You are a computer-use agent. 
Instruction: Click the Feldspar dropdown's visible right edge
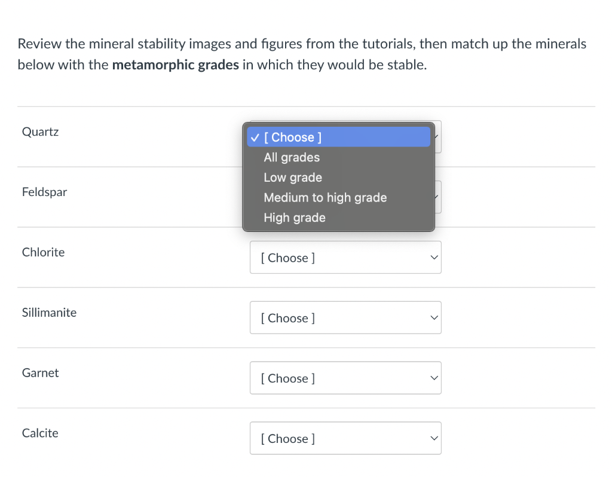tap(438, 197)
